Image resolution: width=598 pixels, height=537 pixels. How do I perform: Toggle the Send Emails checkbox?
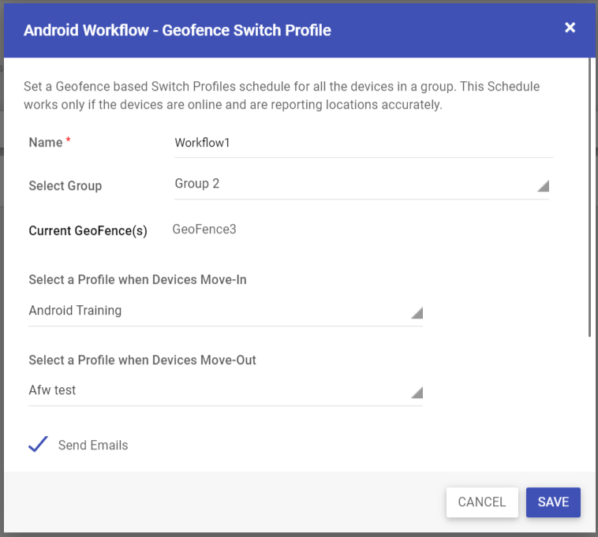coord(38,445)
